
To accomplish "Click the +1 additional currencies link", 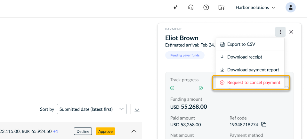I will point(56,131).
